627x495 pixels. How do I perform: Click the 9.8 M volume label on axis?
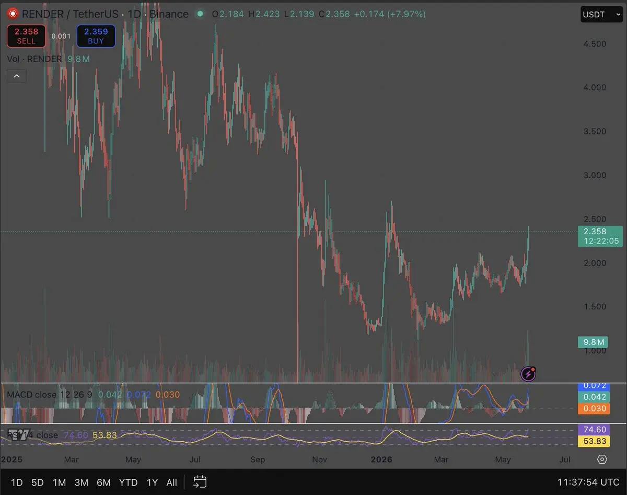[593, 342]
